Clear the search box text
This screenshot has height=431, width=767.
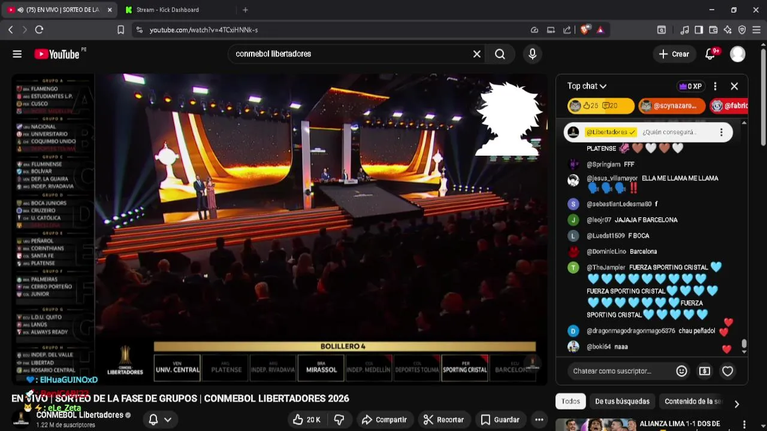coord(477,54)
